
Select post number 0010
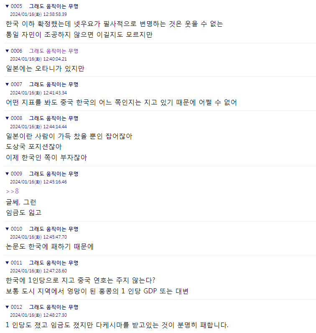click(x=17, y=229)
